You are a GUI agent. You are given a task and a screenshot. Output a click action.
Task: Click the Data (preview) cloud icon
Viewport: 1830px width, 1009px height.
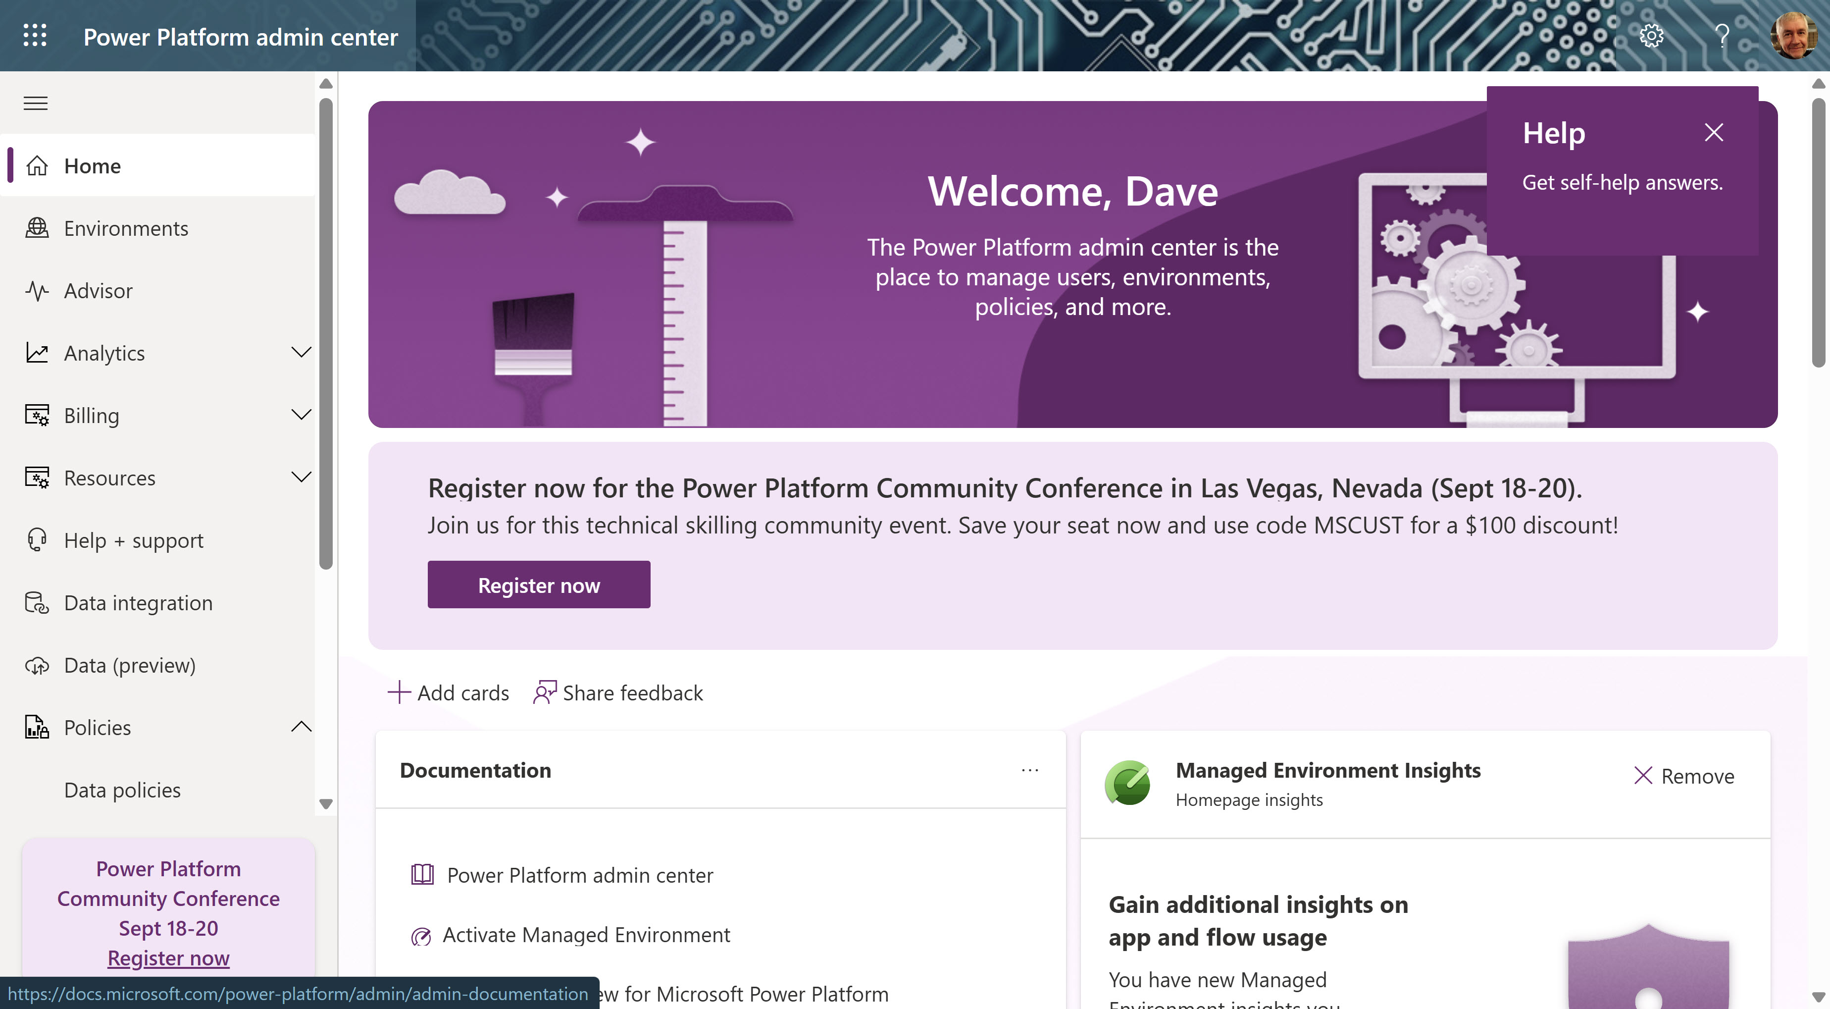37,666
